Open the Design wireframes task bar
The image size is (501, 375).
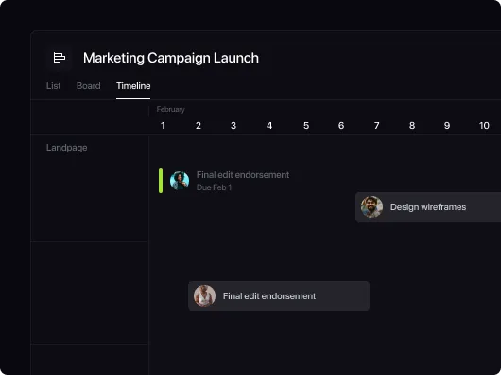(428, 207)
